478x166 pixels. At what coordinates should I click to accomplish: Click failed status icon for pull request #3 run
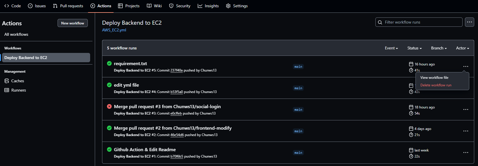[x=109, y=106]
